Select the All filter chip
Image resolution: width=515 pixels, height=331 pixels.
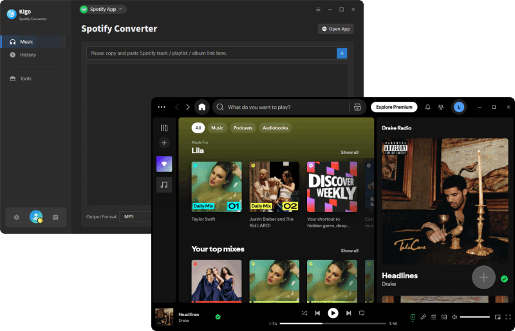coord(198,128)
